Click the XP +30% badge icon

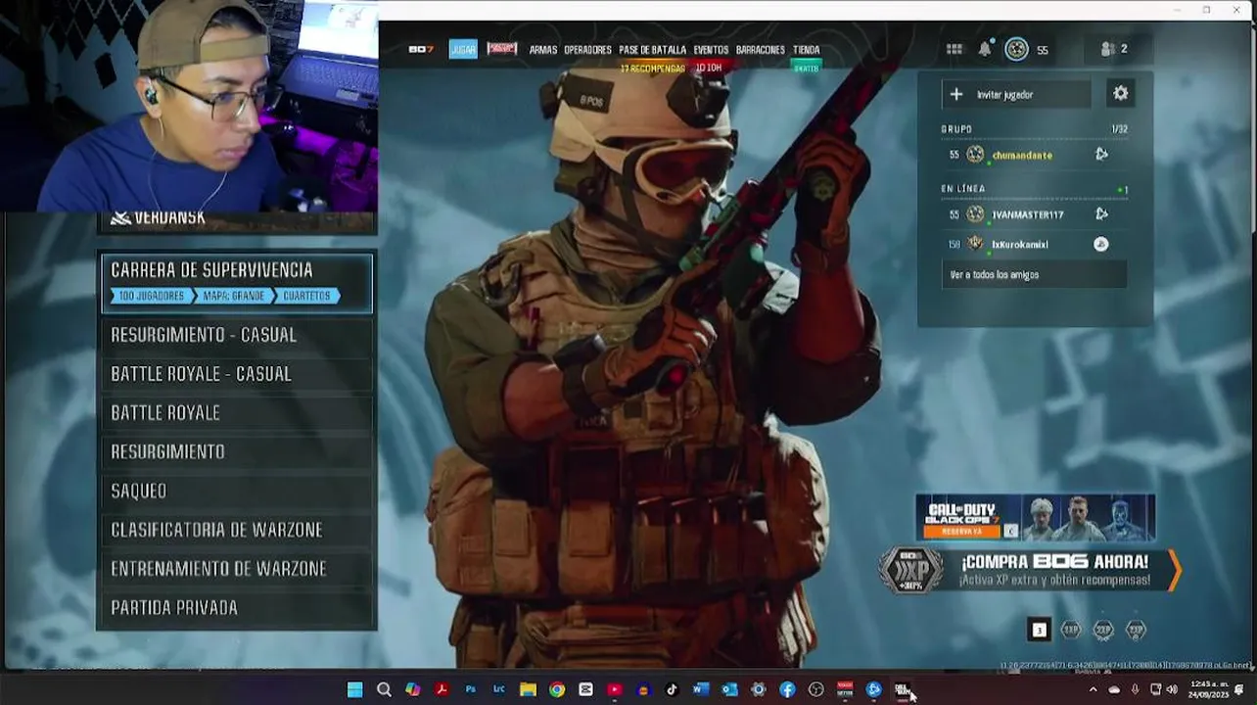(910, 570)
